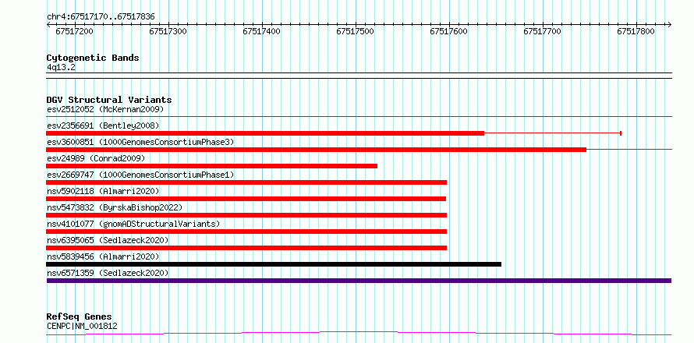Viewport: 694px width, 343px height.
Task: Open variant label nsv5902118 (Almarri2020)
Action: click(103, 191)
